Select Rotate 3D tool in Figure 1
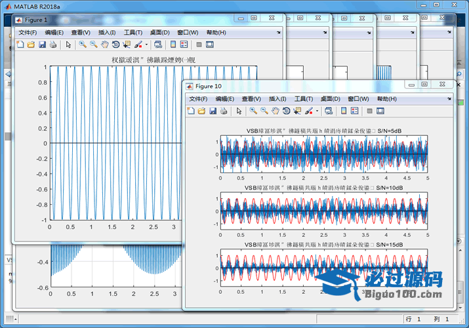 pyautogui.click(x=115, y=45)
